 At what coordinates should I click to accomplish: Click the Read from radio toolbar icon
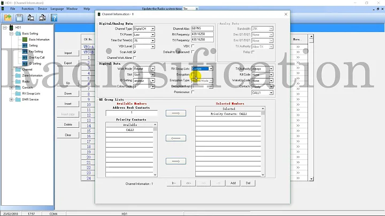tap(30, 18)
